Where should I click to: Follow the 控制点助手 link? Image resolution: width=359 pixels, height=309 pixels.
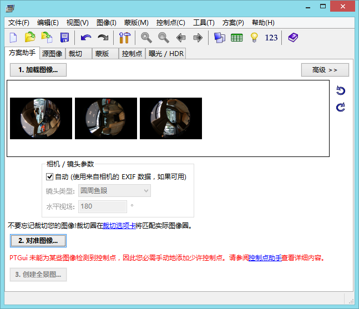pos(265,258)
